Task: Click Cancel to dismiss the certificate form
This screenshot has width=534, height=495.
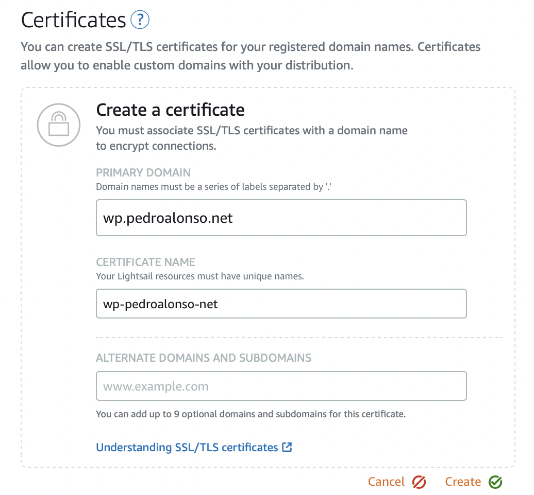Action: pos(386,482)
